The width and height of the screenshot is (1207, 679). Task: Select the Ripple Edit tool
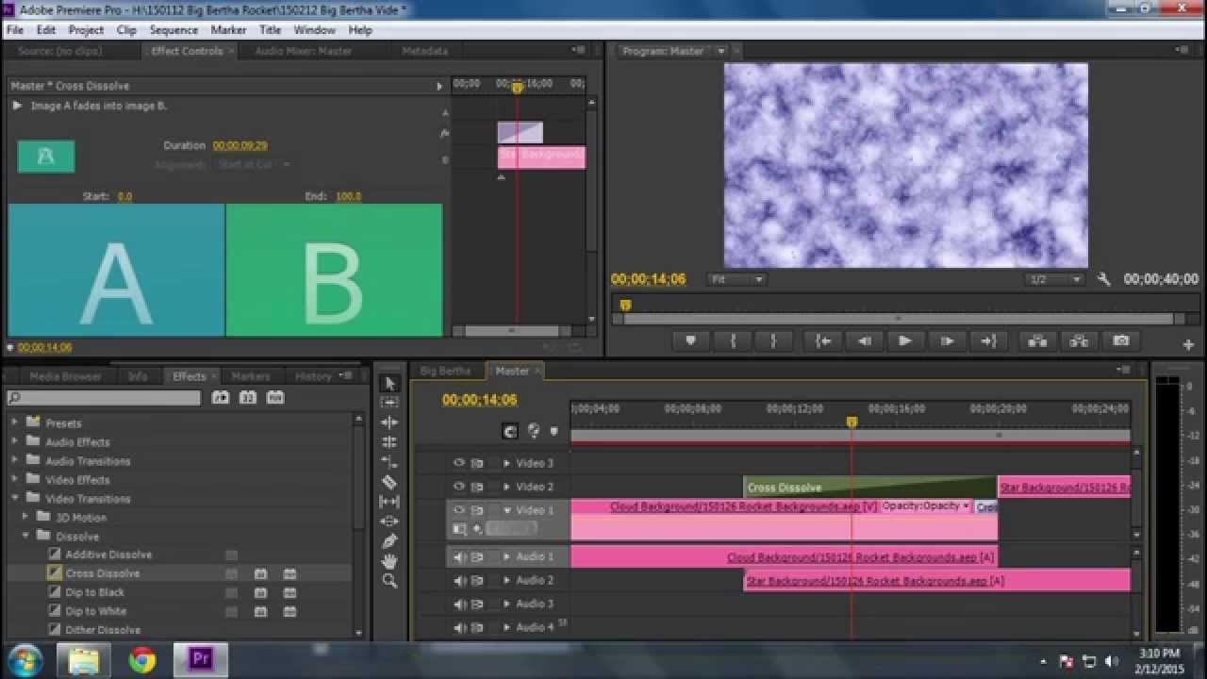[389, 422]
